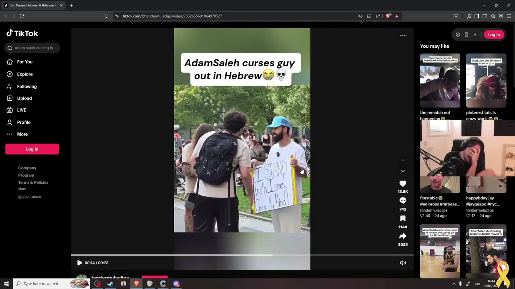Expand the Company footer section
The height and width of the screenshot is (289, 515).
[27, 168]
